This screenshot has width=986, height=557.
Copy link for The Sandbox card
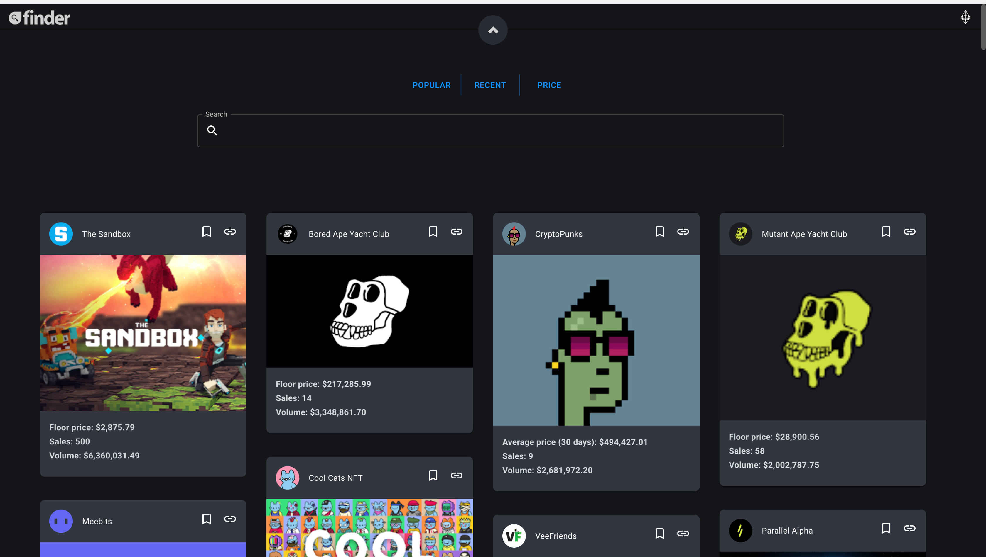tap(230, 231)
